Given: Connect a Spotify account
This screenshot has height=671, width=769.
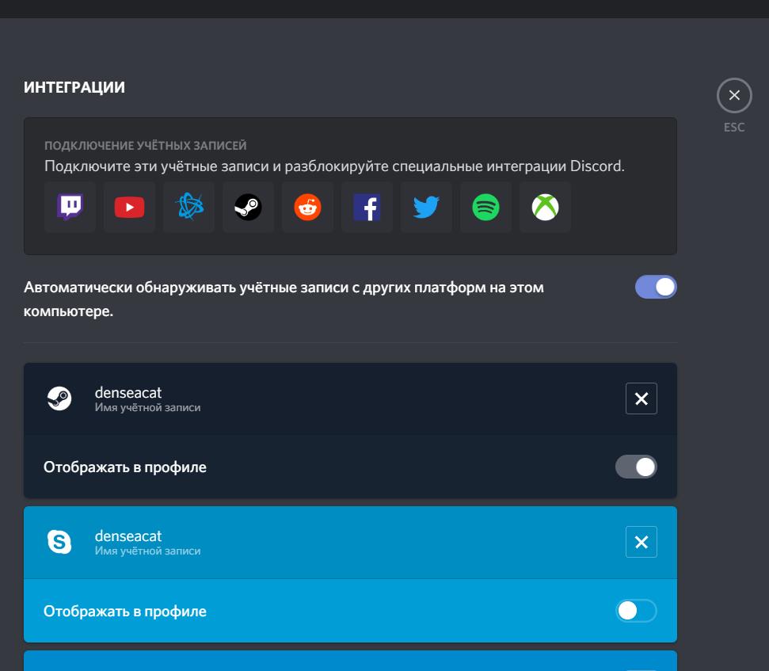Looking at the screenshot, I should coord(485,207).
